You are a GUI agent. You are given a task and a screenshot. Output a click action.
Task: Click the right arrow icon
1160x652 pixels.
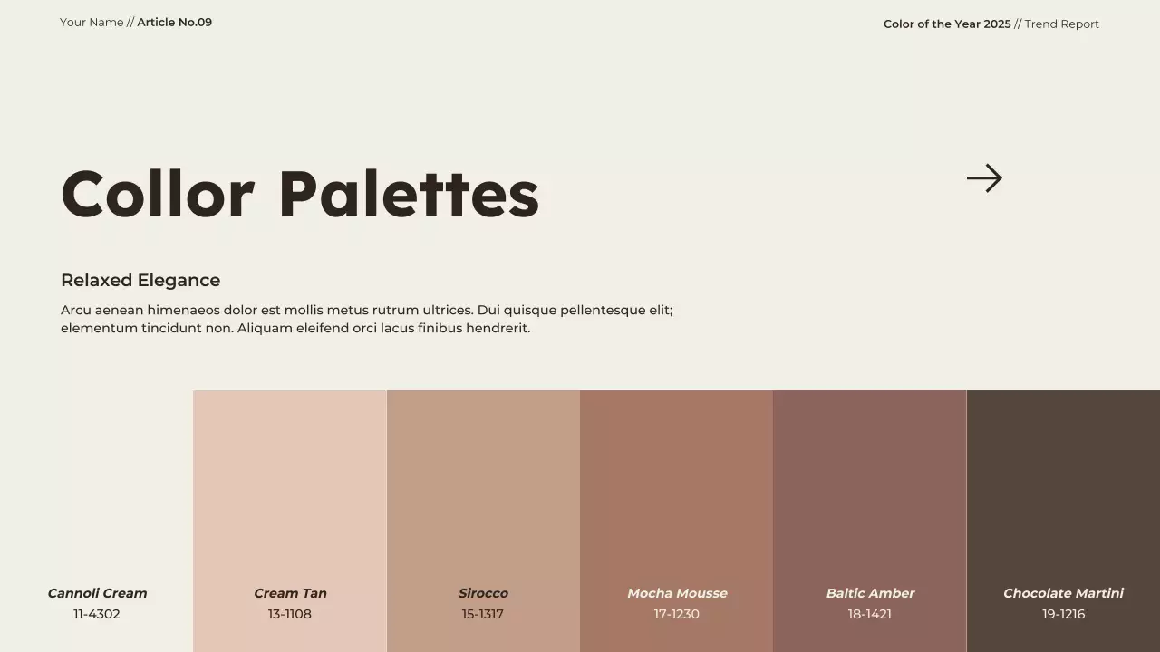(x=984, y=178)
